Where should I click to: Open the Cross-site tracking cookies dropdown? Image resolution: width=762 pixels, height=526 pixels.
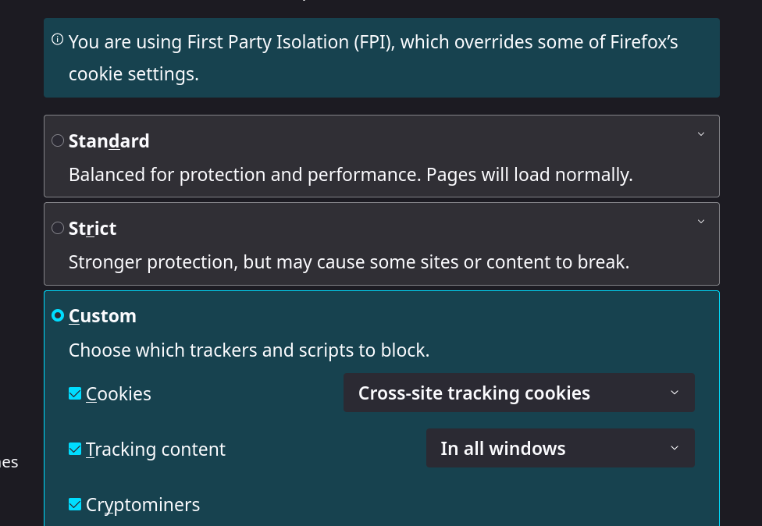[x=518, y=393]
